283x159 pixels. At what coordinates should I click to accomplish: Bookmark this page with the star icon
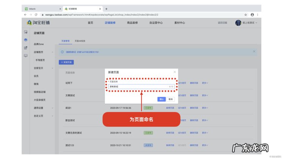246,15
